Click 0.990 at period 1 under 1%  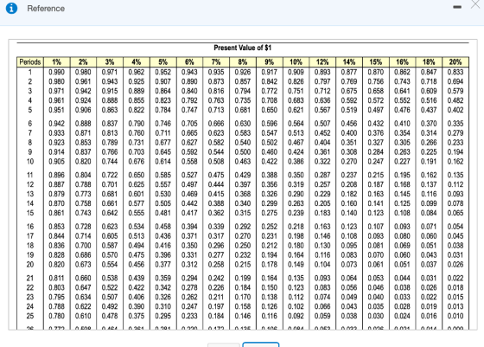click(57, 73)
